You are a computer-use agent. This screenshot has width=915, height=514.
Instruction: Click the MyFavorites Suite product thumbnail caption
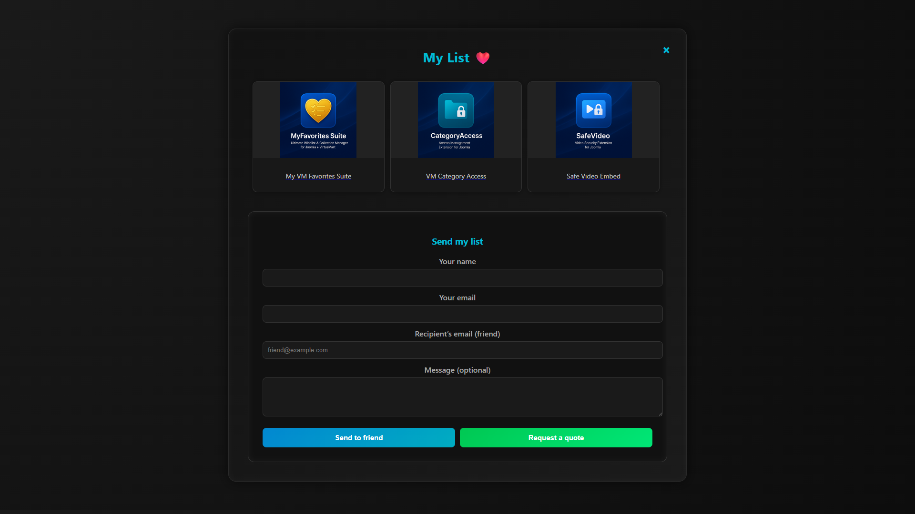pos(318,136)
